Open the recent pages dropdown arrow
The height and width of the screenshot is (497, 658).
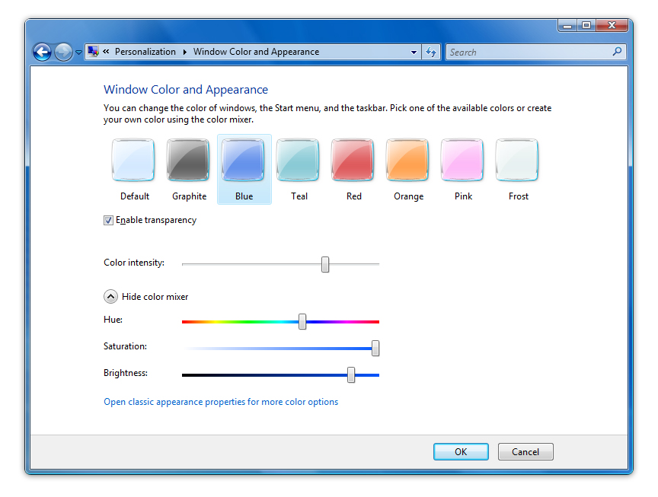pos(78,53)
